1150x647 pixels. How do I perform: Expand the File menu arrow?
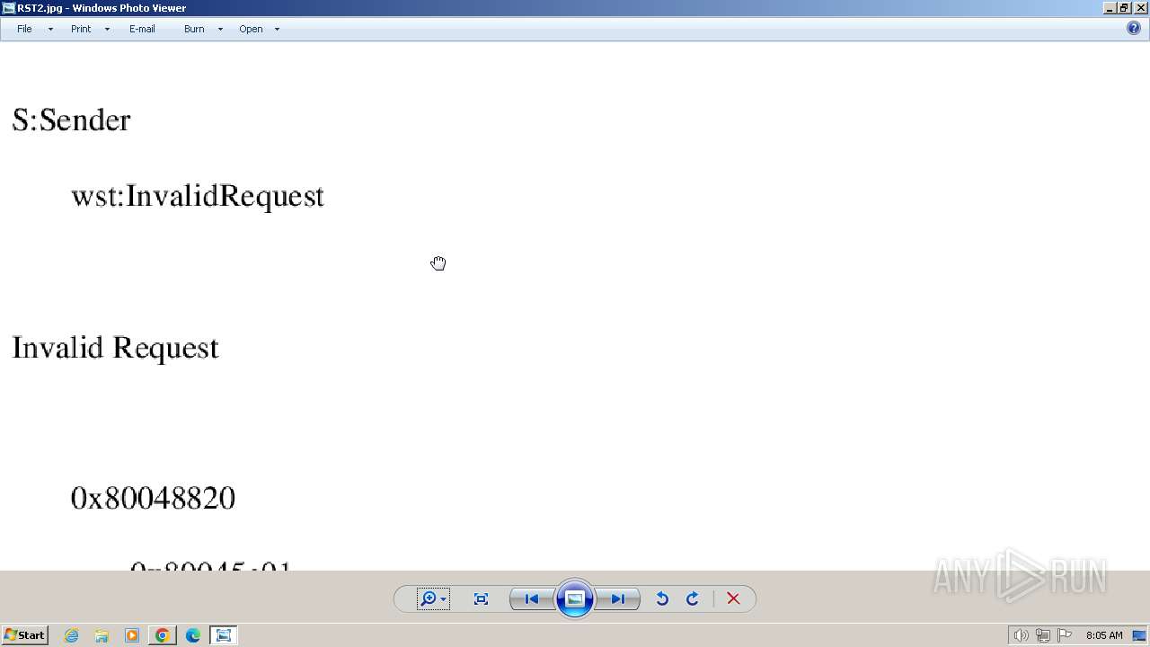coord(50,29)
